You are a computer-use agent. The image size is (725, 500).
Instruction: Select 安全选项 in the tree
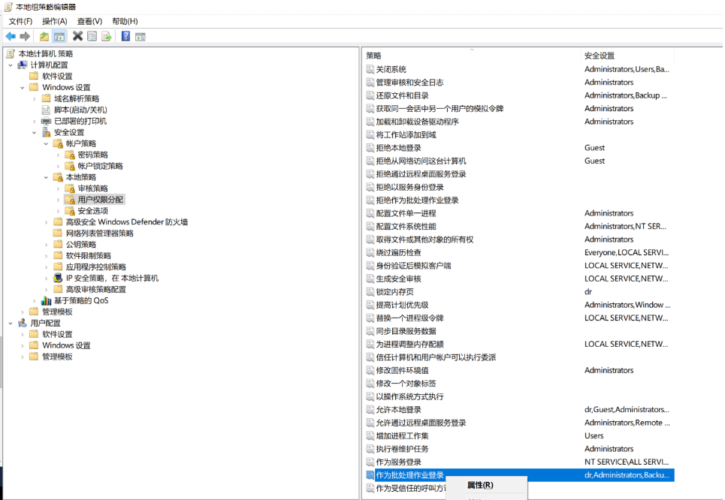click(92, 211)
